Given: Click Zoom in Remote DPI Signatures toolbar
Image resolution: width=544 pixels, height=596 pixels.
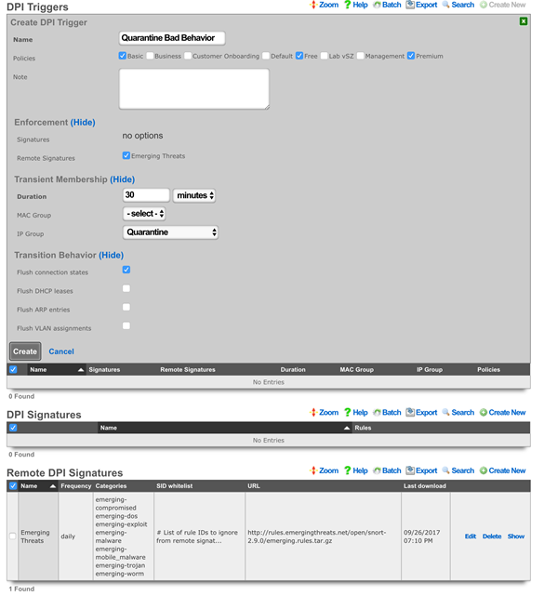Looking at the screenshot, I should tap(324, 470).
